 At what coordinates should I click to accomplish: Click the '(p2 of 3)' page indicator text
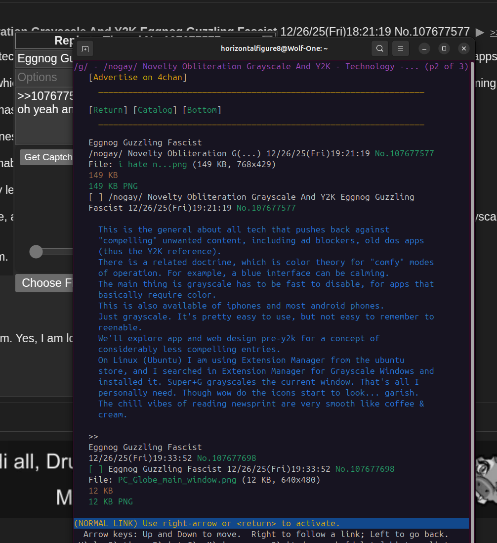pyautogui.click(x=447, y=66)
